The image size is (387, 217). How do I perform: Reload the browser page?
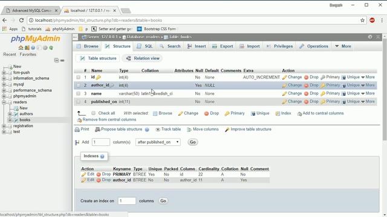[x=22, y=20]
